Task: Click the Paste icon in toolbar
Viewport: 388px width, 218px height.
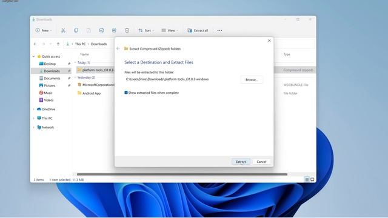Action: click(89, 30)
